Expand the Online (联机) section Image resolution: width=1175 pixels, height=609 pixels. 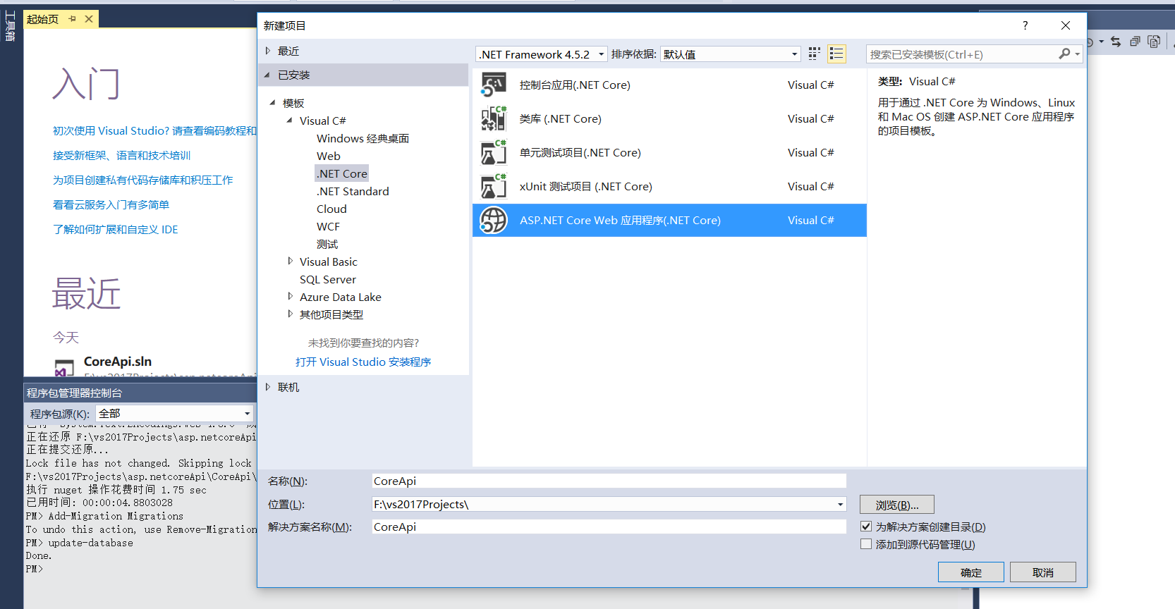268,387
